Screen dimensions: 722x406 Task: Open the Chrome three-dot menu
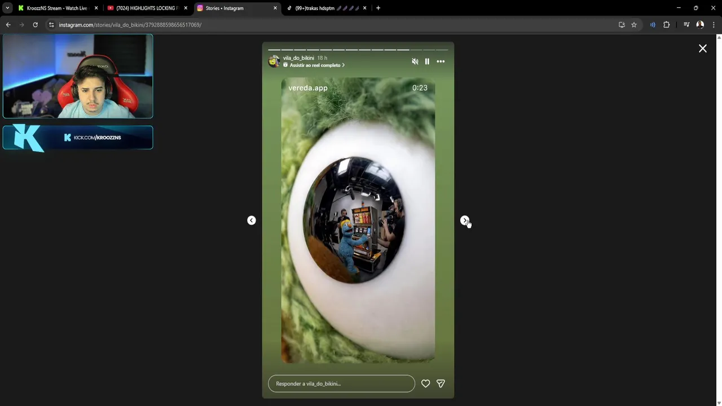coord(714,25)
